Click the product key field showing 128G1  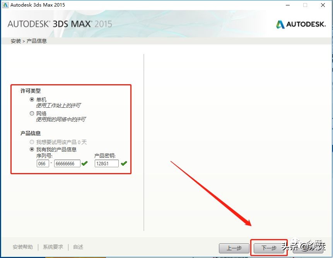(107, 163)
